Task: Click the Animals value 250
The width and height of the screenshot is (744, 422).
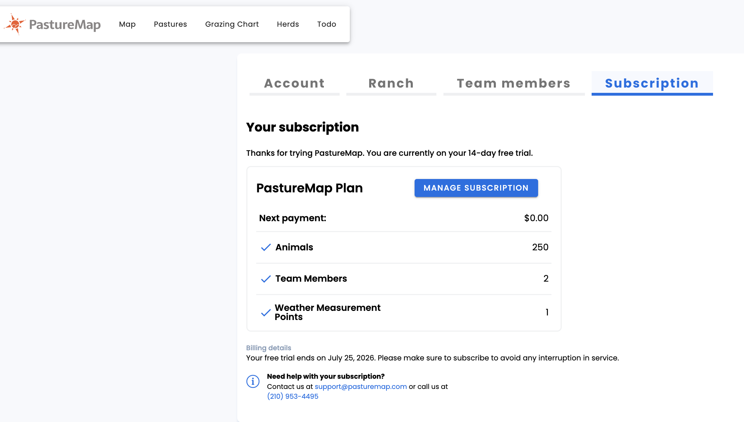Action: [x=540, y=247]
